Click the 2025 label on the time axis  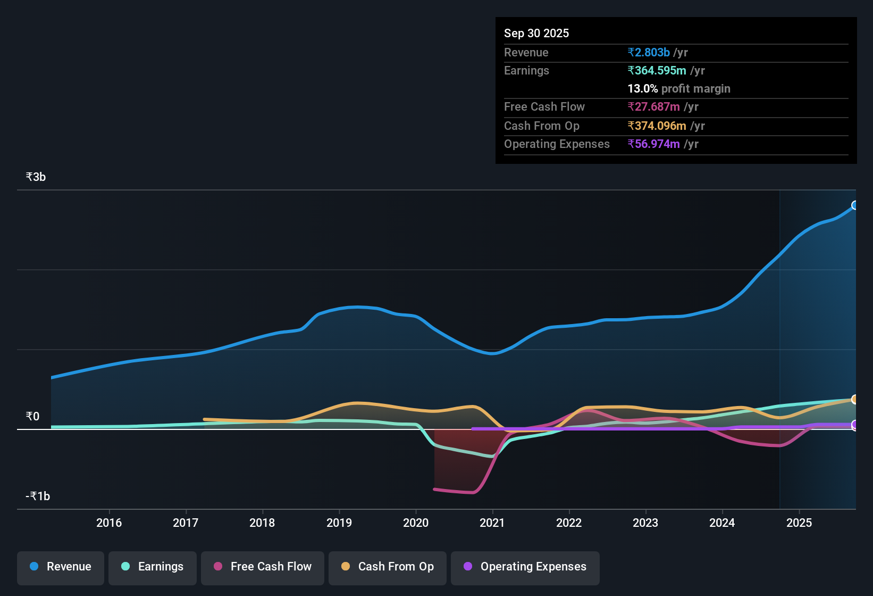[x=800, y=523]
